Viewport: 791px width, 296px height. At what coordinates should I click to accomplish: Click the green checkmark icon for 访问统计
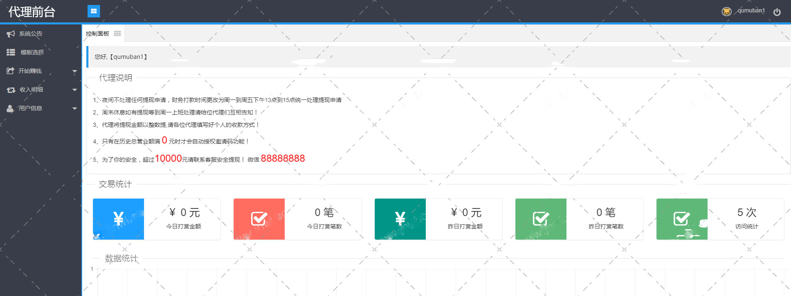(681, 219)
